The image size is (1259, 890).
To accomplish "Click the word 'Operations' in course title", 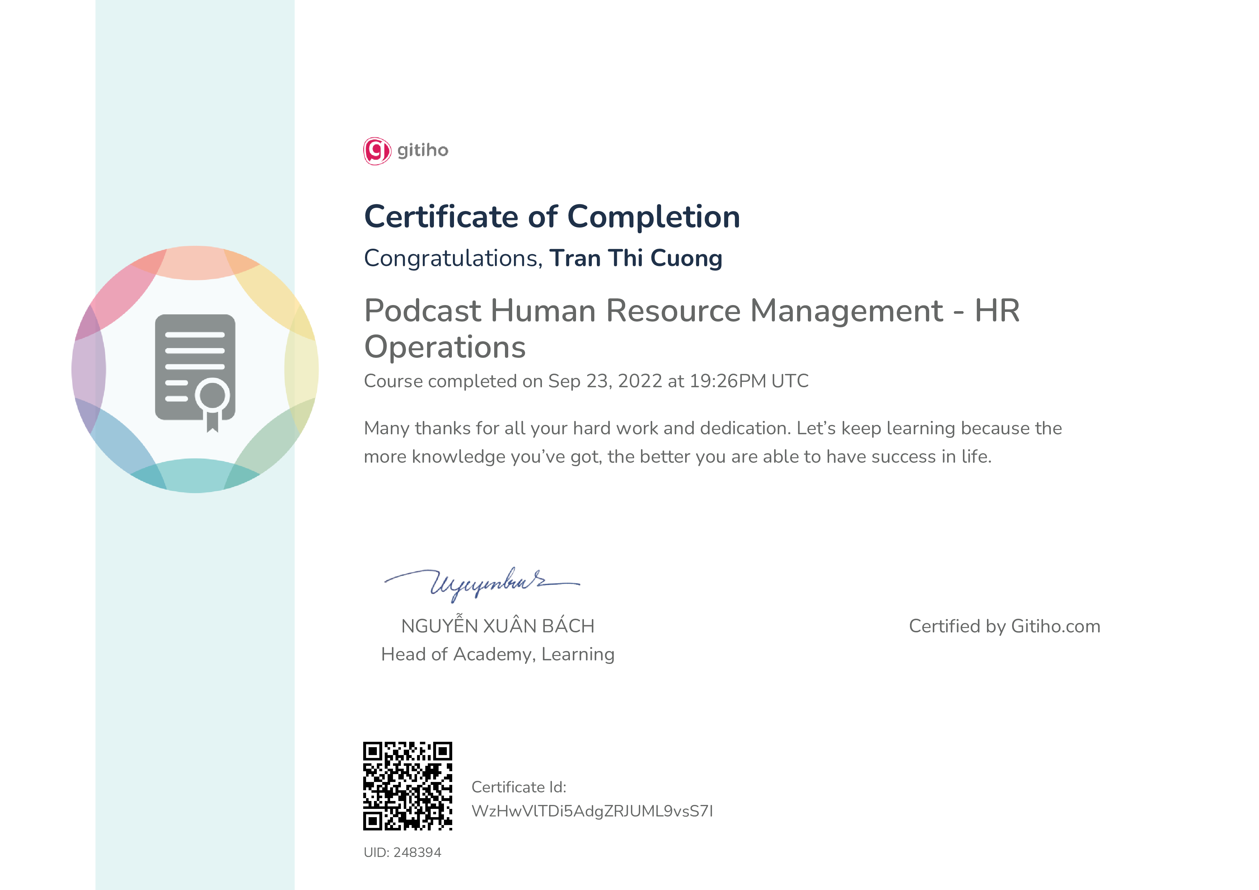I will point(445,348).
